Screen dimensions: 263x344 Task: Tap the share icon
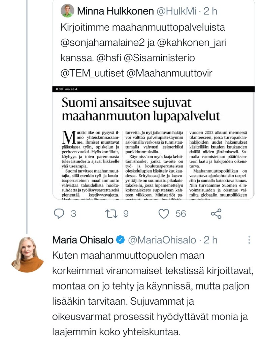point(216,214)
